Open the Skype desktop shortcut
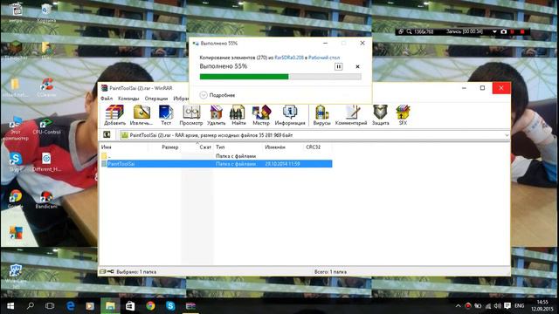Image resolution: width=559 pixels, height=314 pixels. [16, 162]
